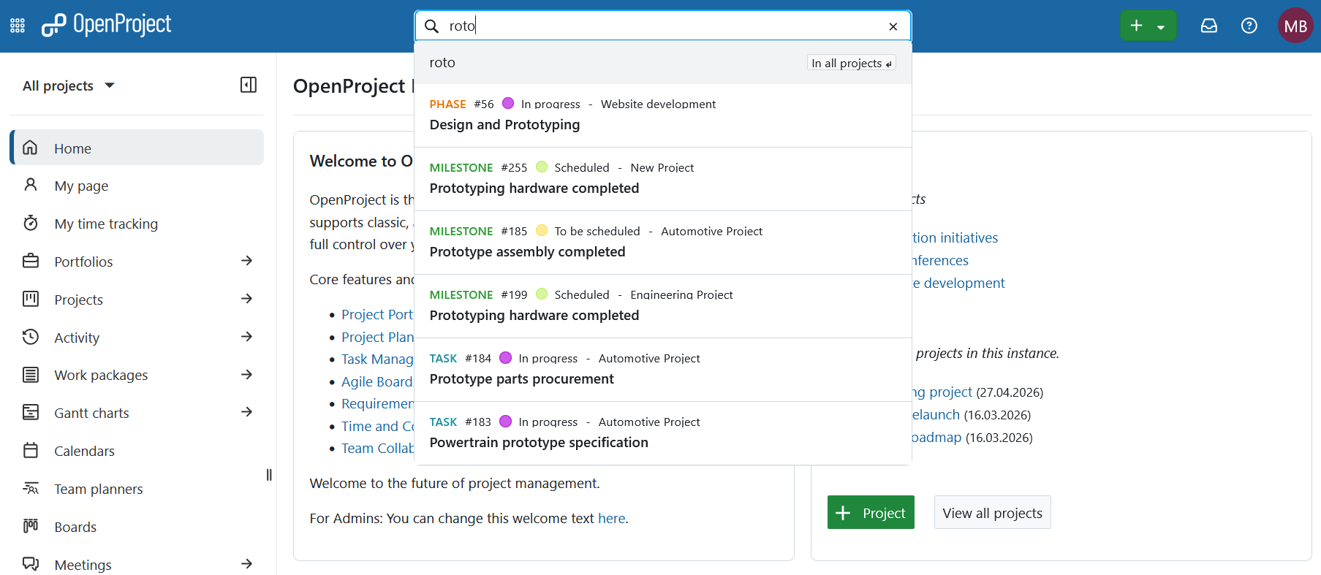
Task: Click the Calendars icon
Action: click(30, 450)
